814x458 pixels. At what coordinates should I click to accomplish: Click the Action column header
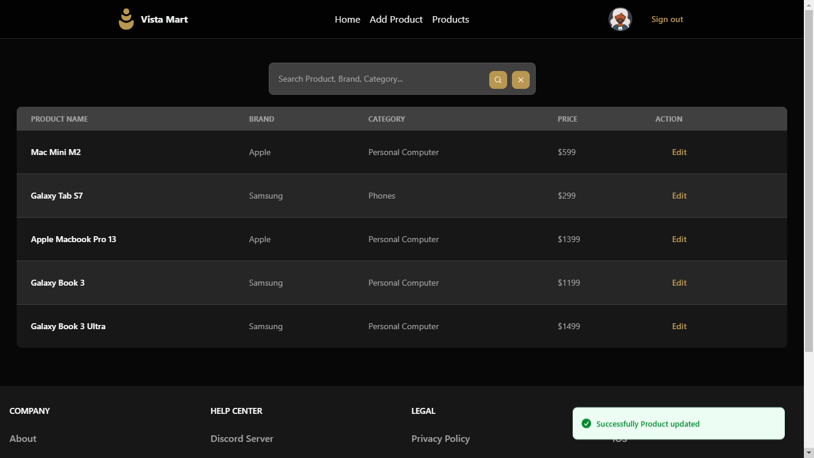click(669, 119)
